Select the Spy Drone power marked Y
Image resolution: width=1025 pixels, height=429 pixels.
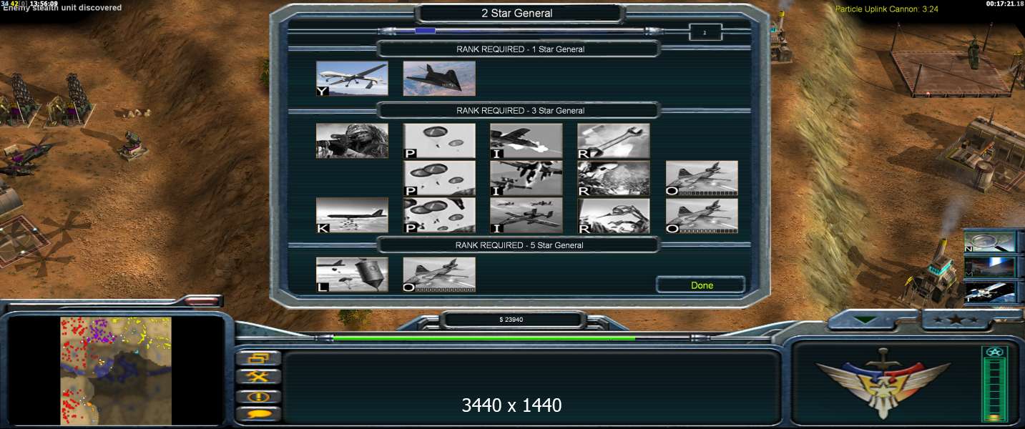[x=352, y=79]
